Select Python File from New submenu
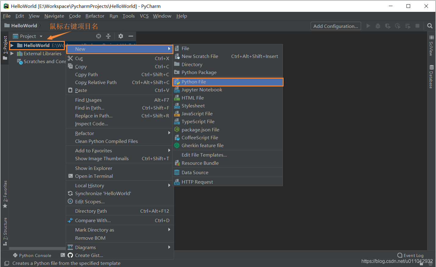Screen dimensions: 436x267 pos(228,82)
